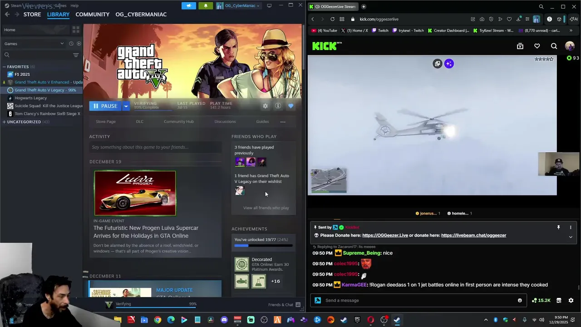Pause the GTA V verification

pyautogui.click(x=105, y=106)
